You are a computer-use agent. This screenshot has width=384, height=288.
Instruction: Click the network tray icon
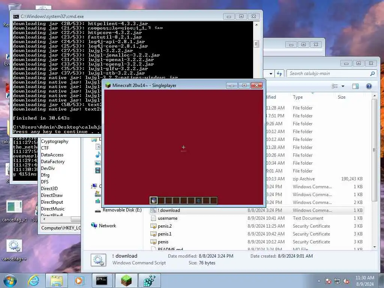coord(337,281)
